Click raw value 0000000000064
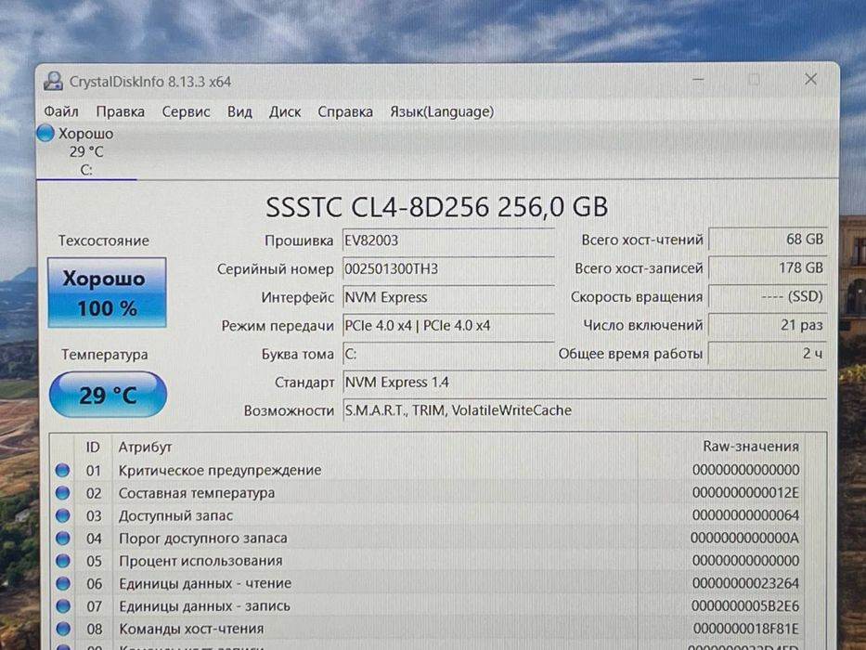The width and height of the screenshot is (866, 650). pyautogui.click(x=745, y=515)
